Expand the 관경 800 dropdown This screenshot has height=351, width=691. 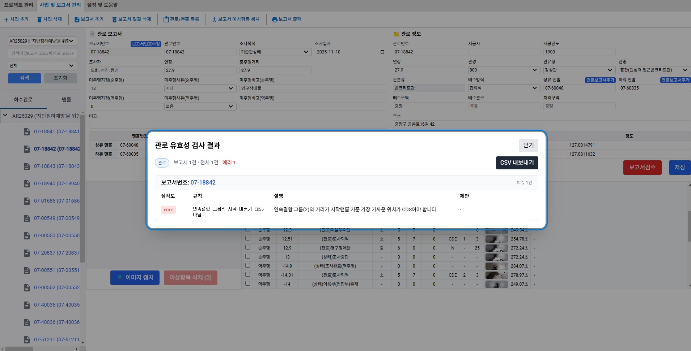504,70
